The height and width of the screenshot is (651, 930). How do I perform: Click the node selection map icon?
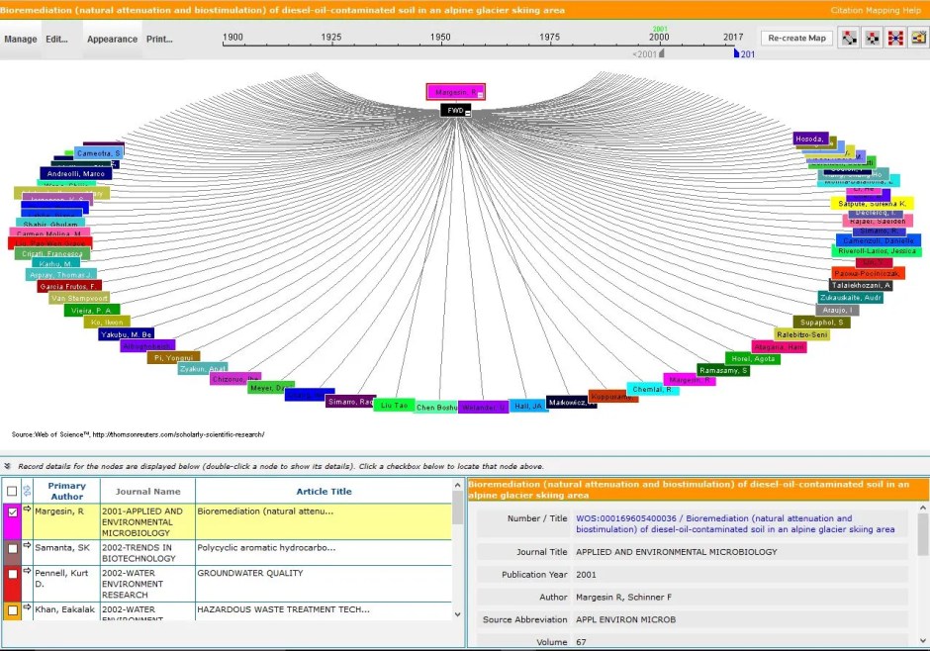(871, 37)
